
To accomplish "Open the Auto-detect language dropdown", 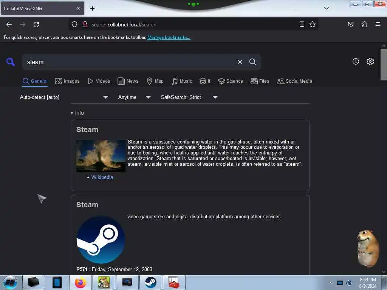I will [64, 97].
